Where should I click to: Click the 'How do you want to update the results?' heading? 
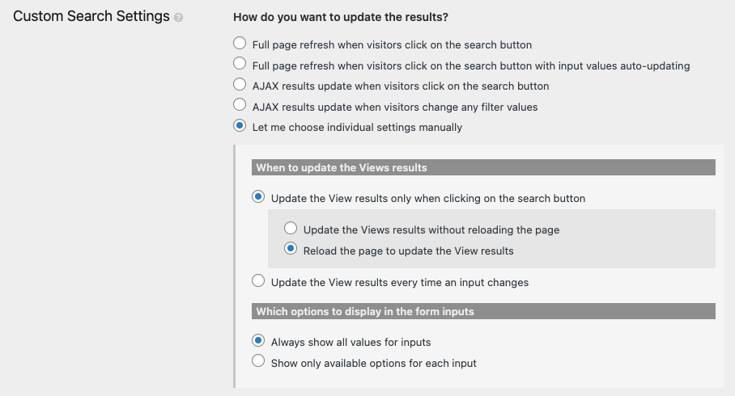[341, 17]
